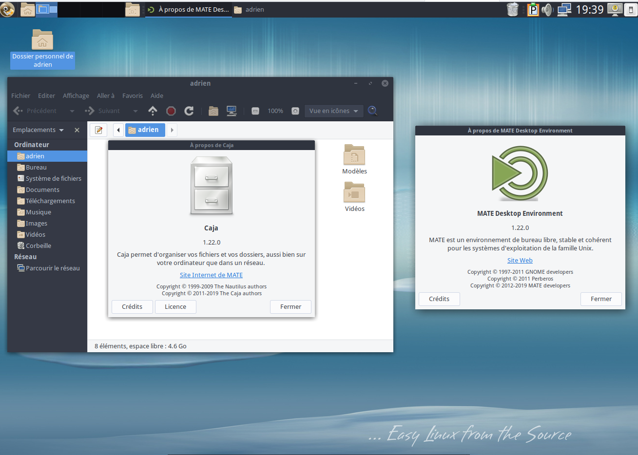638x455 pixels.
Task: Switch to 'À propos de MATE Des...' in the taskbar
Action: (188, 9)
